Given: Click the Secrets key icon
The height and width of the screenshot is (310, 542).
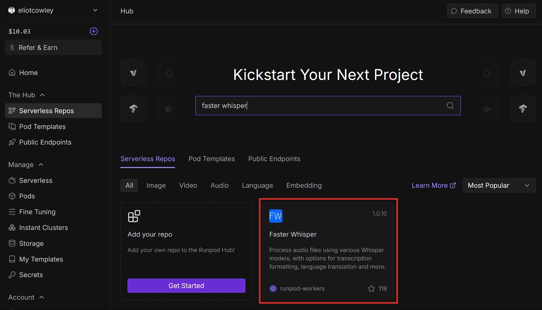Looking at the screenshot, I should 12,275.
